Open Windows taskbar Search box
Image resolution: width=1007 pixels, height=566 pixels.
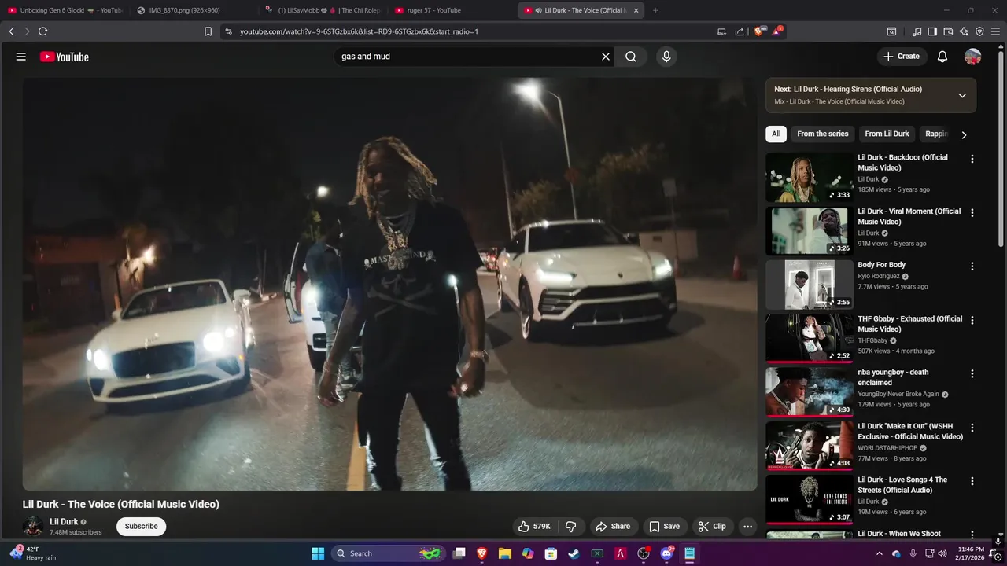pos(389,553)
